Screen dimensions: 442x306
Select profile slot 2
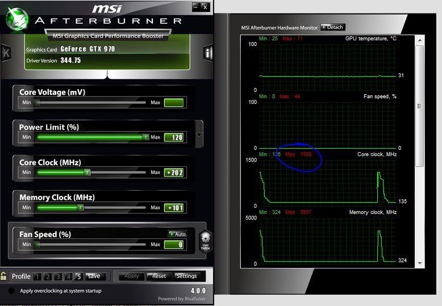[x=48, y=276]
